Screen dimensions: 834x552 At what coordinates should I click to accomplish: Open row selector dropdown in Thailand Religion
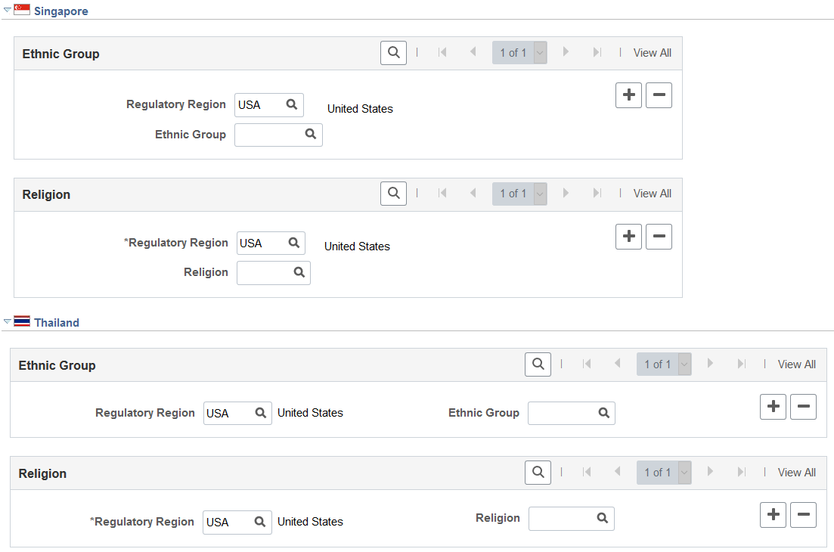(685, 473)
